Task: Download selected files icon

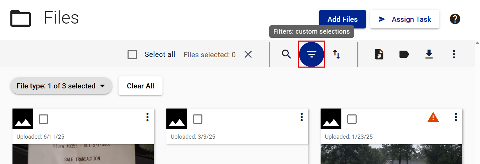Action: click(429, 54)
